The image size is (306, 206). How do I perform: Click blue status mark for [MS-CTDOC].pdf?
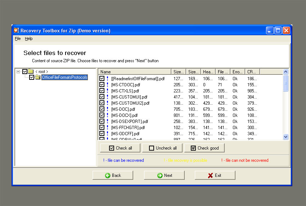point(107,84)
